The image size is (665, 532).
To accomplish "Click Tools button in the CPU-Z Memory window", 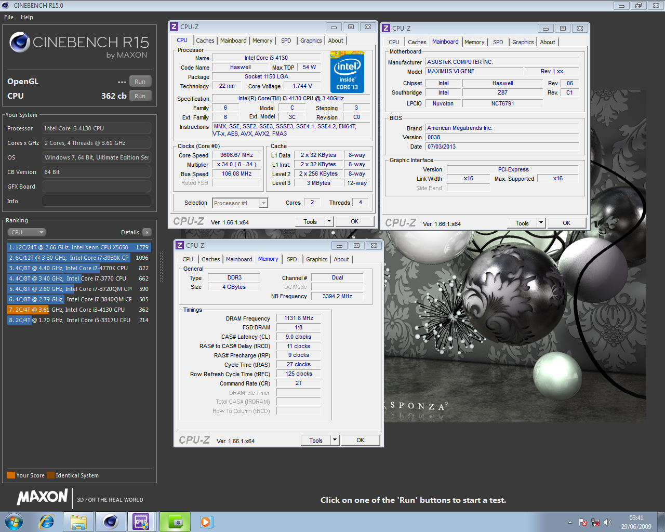I will point(316,440).
